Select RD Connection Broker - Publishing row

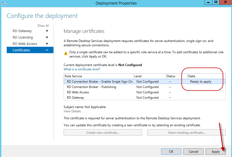tap(92, 87)
